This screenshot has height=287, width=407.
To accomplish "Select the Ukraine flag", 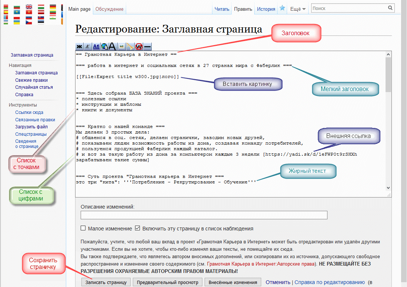I will pyautogui.click(x=17, y=22).
